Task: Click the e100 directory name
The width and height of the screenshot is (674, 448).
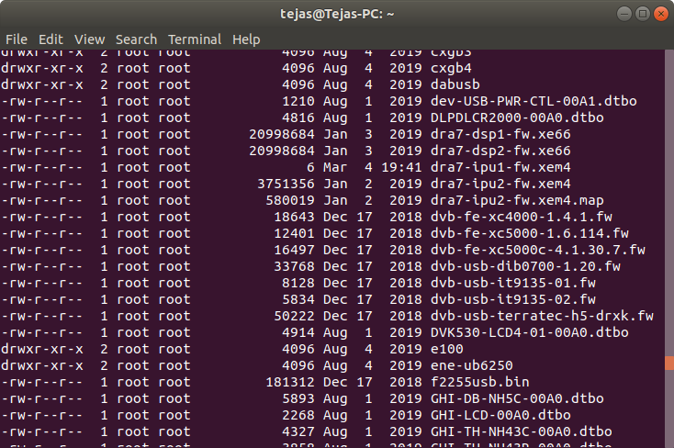Action: [x=447, y=349]
